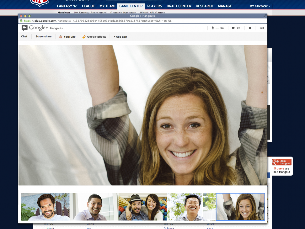
Task: Click the red Join Hangout button
Action: pyautogui.click(x=282, y=162)
